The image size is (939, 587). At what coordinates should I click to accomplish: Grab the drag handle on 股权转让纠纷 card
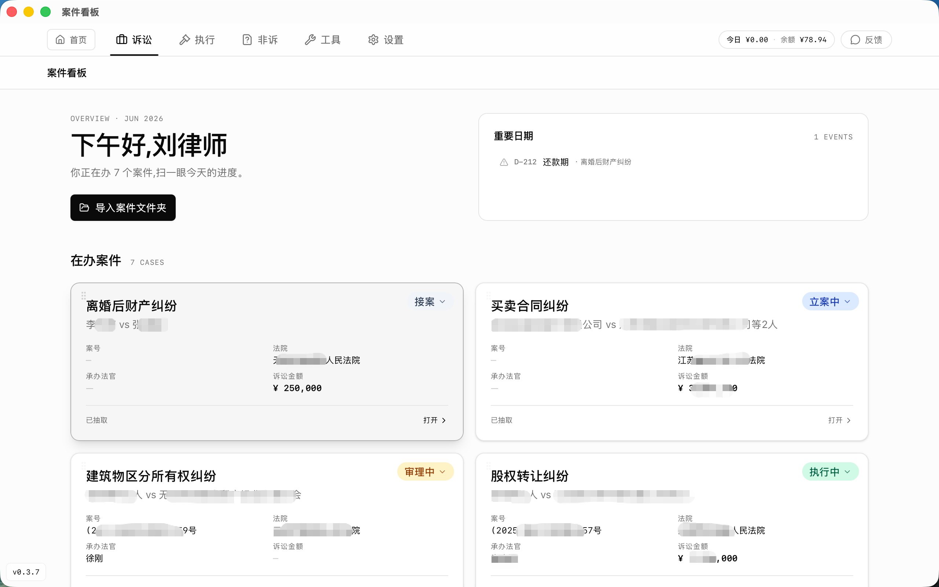(x=488, y=466)
